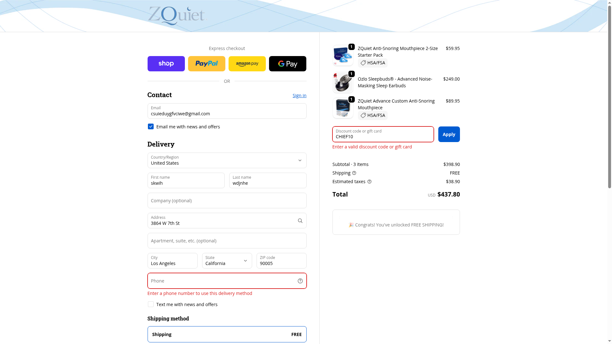The height and width of the screenshot is (344, 612).
Task: Click the ZQuiet logo
Action: (x=177, y=16)
